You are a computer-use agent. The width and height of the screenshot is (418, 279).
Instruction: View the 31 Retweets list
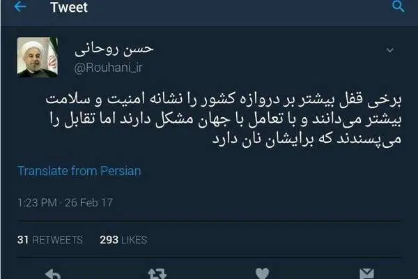click(x=50, y=240)
